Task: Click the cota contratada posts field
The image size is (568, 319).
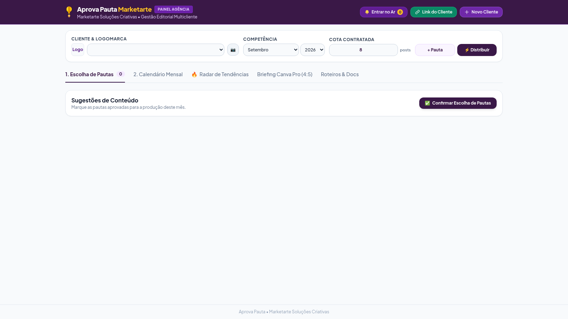Action: pyautogui.click(x=363, y=50)
